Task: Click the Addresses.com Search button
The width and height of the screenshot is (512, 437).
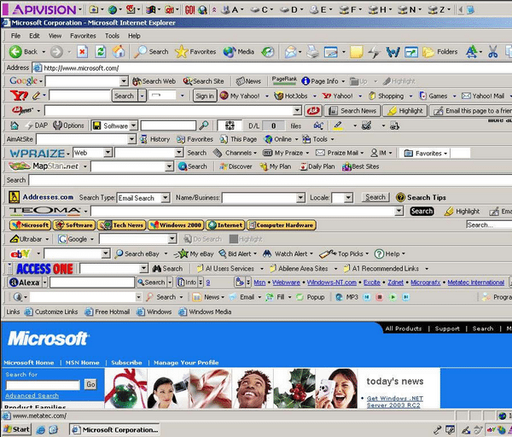Action: [x=375, y=197]
